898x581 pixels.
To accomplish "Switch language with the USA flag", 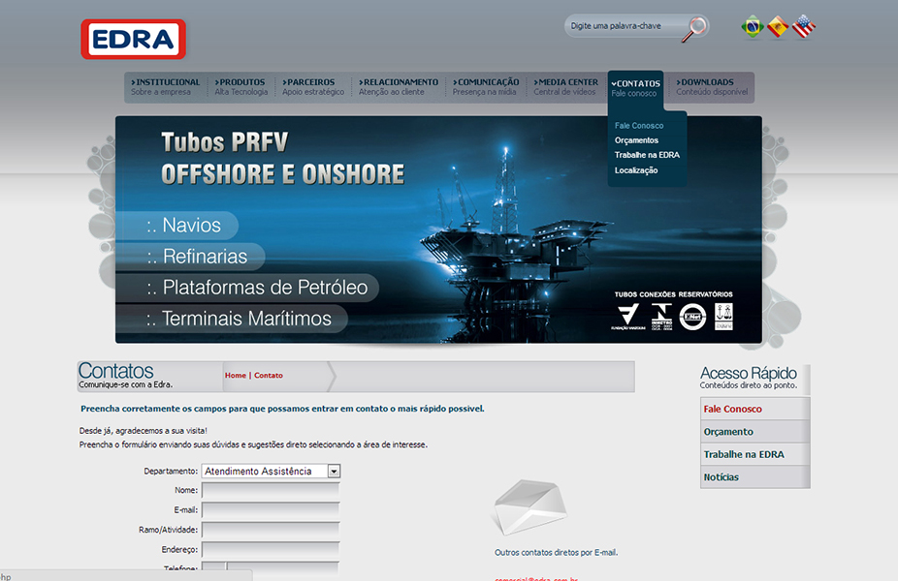I will pyautogui.click(x=804, y=26).
